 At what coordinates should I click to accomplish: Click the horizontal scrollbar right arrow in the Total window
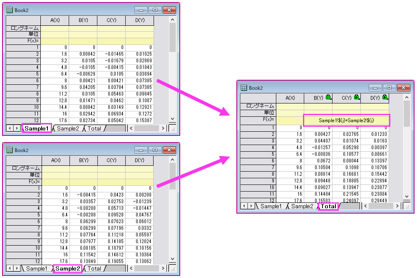tap(397, 206)
